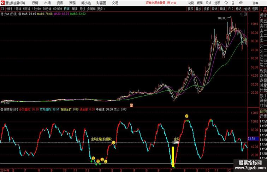Open the 发现 menu
Viewport: 267px width, 172px height.
coord(72,3)
